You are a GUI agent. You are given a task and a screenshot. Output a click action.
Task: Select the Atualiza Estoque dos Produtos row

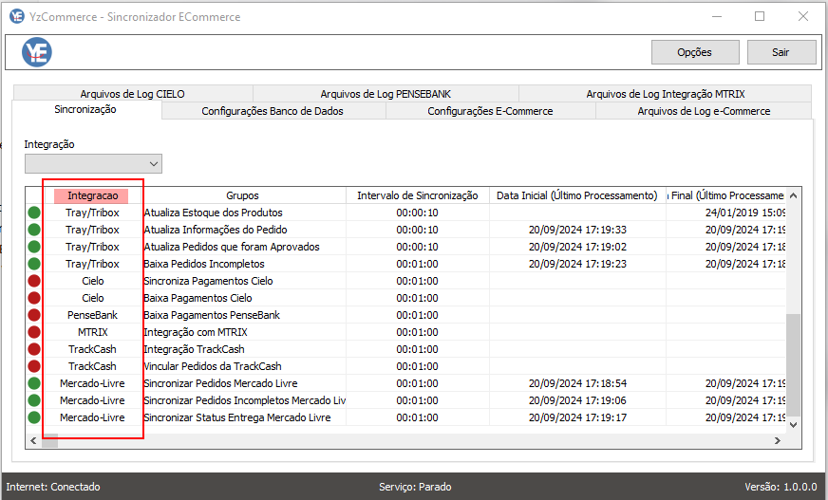(x=405, y=213)
